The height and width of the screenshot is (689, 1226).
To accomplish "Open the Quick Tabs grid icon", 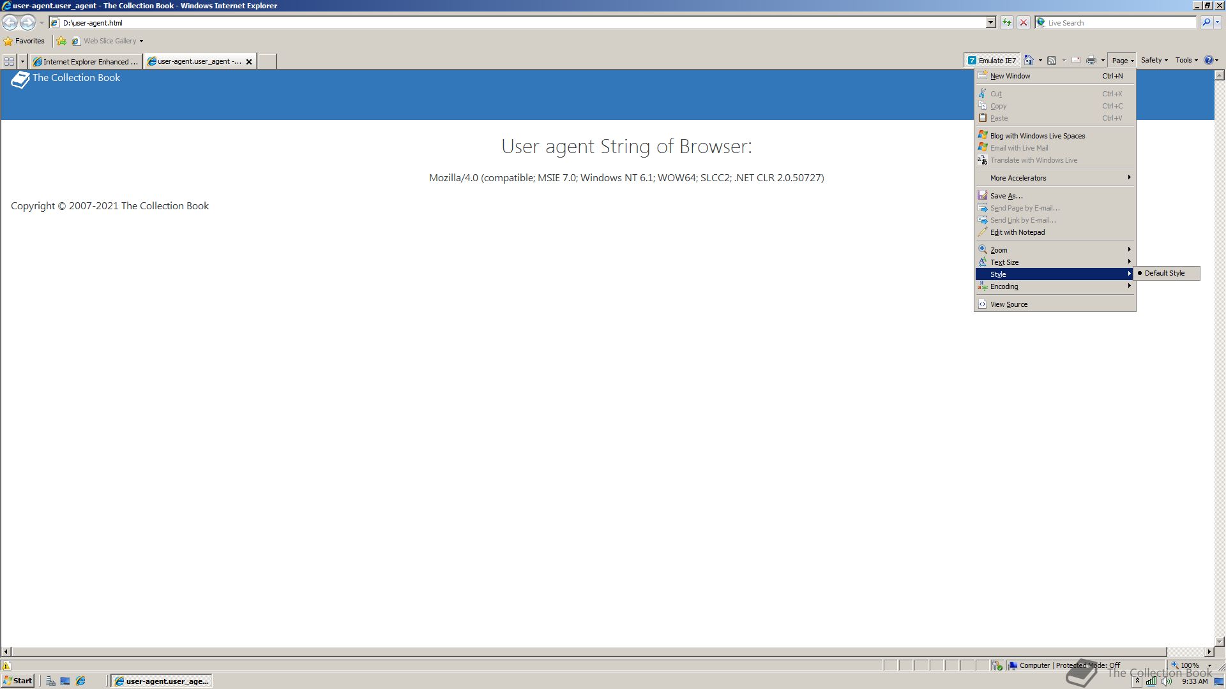I will tap(9, 61).
